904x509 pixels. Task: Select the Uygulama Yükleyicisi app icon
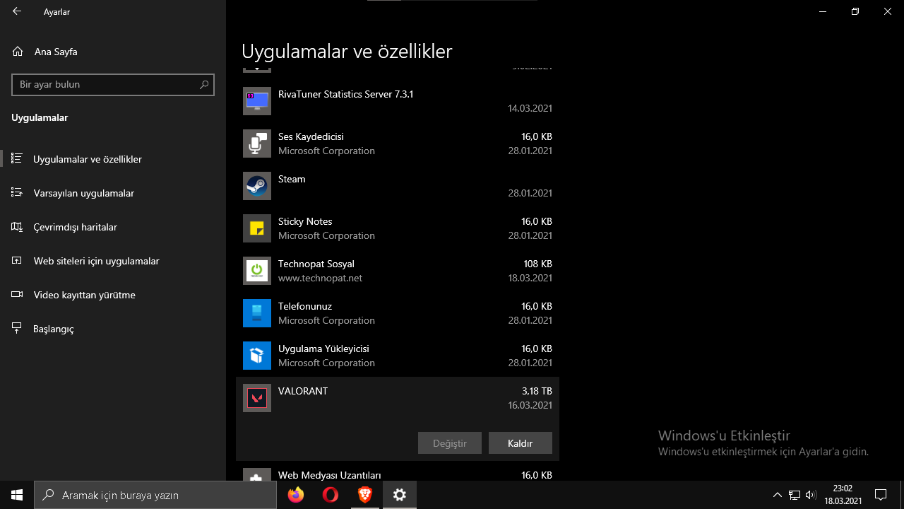(257, 356)
